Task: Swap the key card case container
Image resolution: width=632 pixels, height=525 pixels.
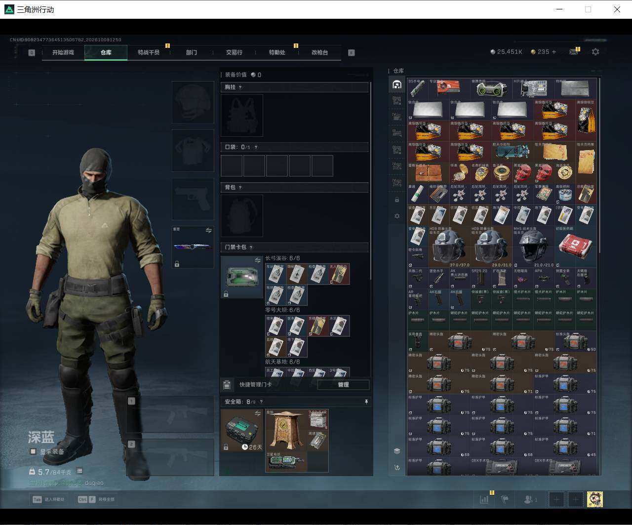Action: click(x=257, y=260)
